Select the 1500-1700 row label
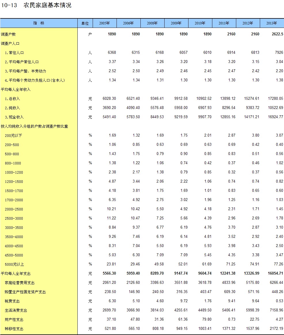 point(14,191)
